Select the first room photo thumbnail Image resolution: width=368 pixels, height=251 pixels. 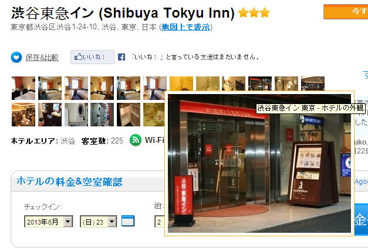(x=23, y=88)
